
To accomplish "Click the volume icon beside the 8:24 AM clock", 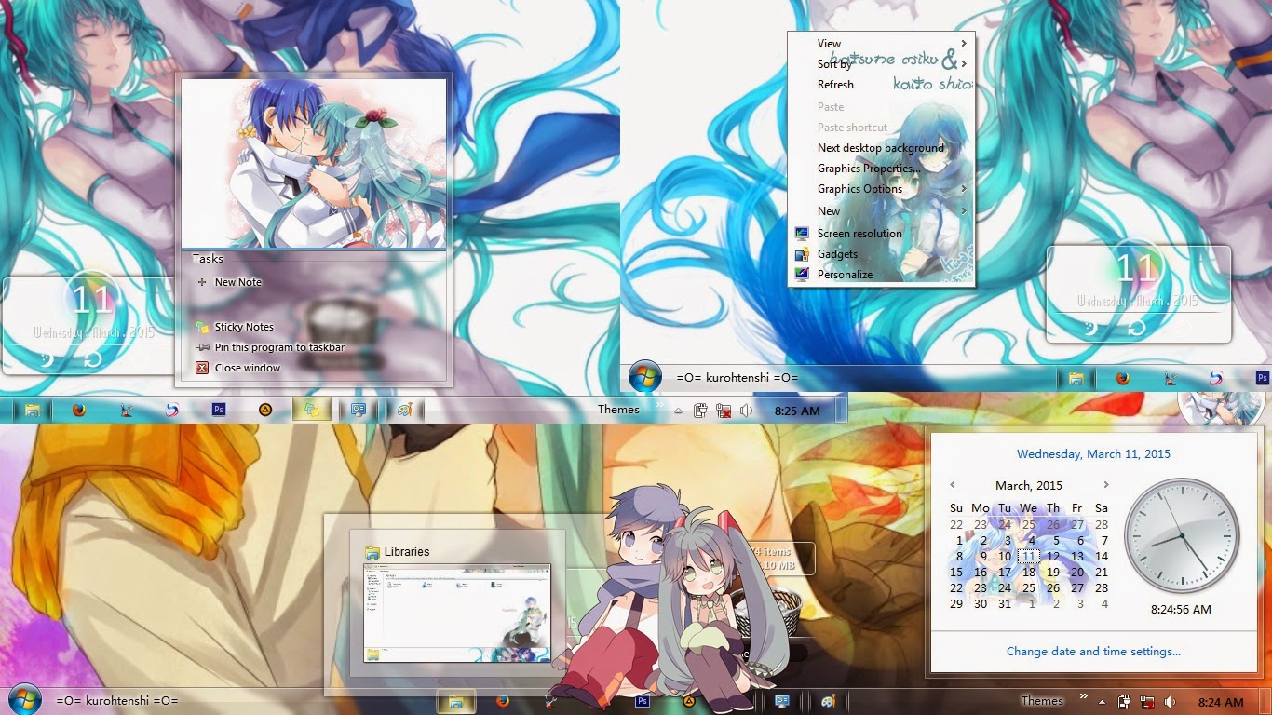I will tap(1170, 702).
